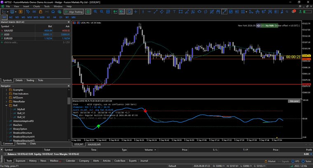313x168 pixels.
Task: Click the depth of market candles icon
Action: click(88, 12)
